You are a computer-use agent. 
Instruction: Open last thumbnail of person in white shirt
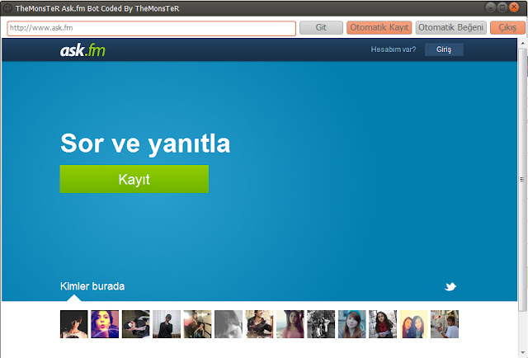pos(445,324)
